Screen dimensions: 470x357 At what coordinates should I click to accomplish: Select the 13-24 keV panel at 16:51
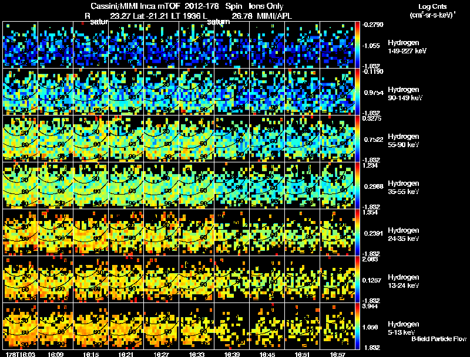(x=302, y=280)
